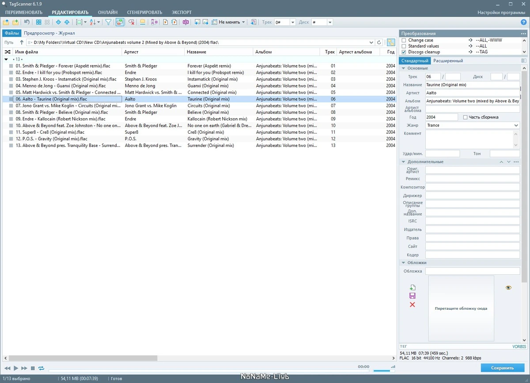Viewport: 530px width, 383px height.
Task: Open the СГЕНЕРИРОВАТЬ tab
Action: [x=144, y=12]
